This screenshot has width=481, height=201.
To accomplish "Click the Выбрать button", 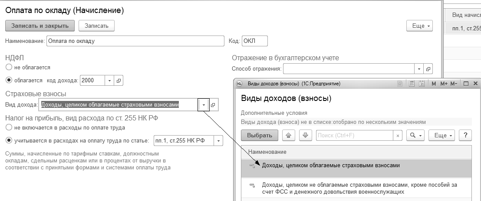I will pos(260,135).
